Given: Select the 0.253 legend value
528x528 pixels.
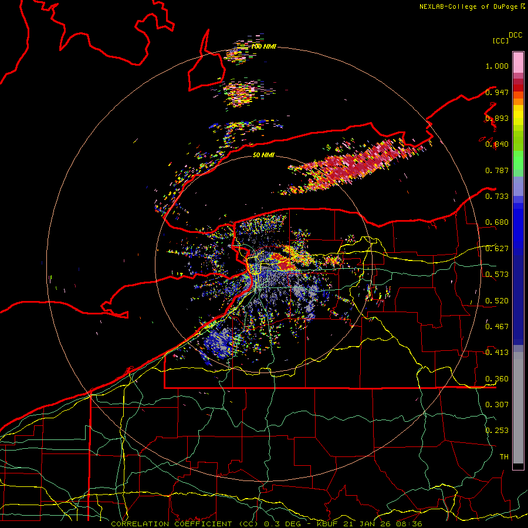Looking at the screenshot, I should 497,431.
